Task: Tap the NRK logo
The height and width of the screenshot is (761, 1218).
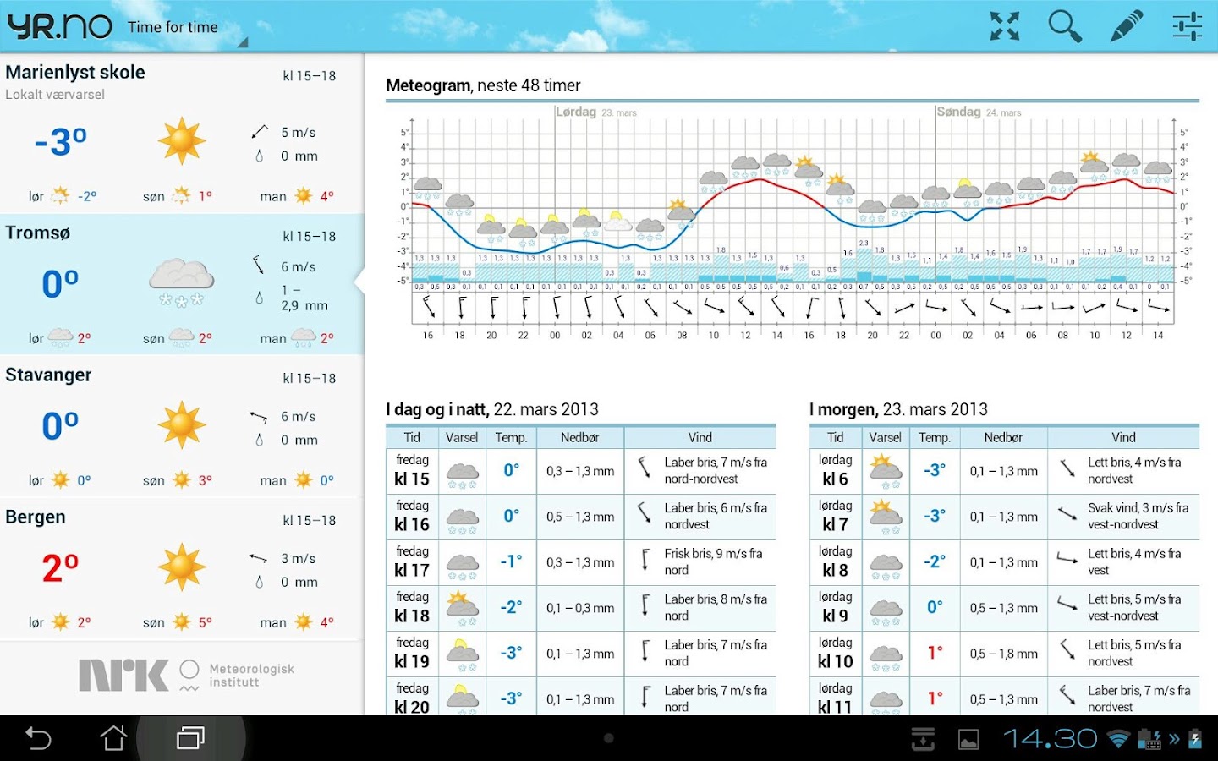Action: click(123, 675)
